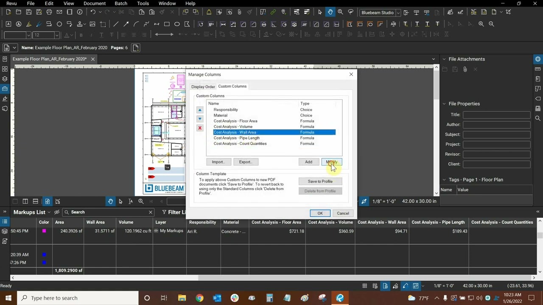Select the arrow Select tool in the top toolbar
Image resolution: width=543 pixels, height=305 pixels.
pos(320,12)
